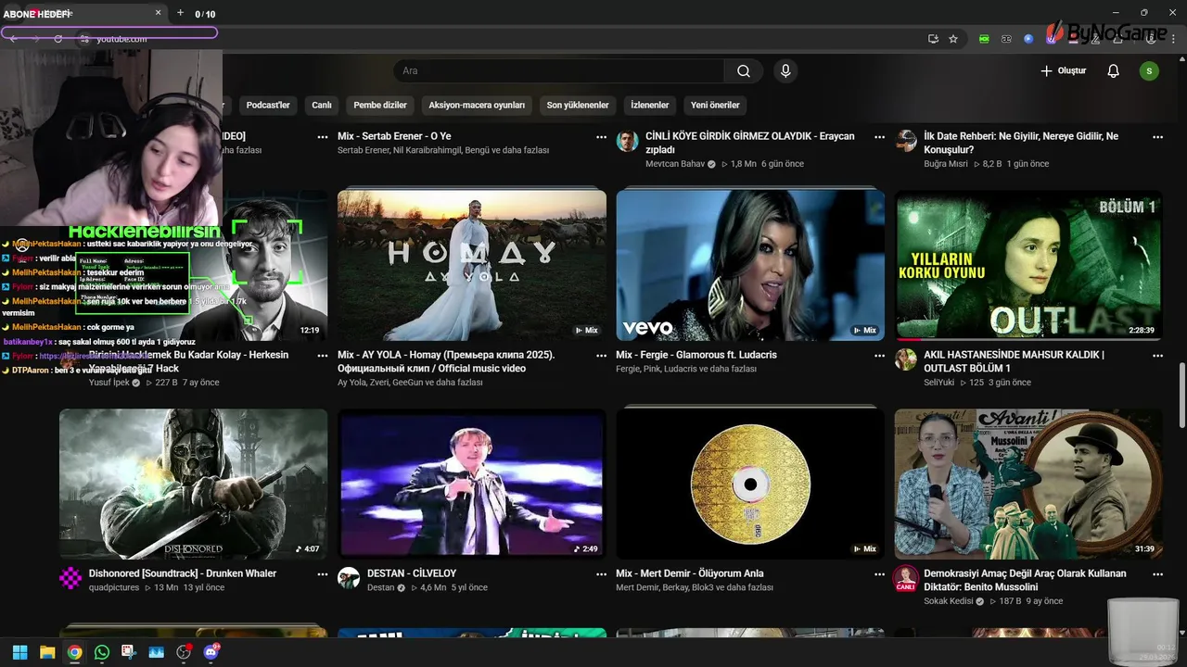Open more options for Dishonored Drunken Whaler

[323, 573]
